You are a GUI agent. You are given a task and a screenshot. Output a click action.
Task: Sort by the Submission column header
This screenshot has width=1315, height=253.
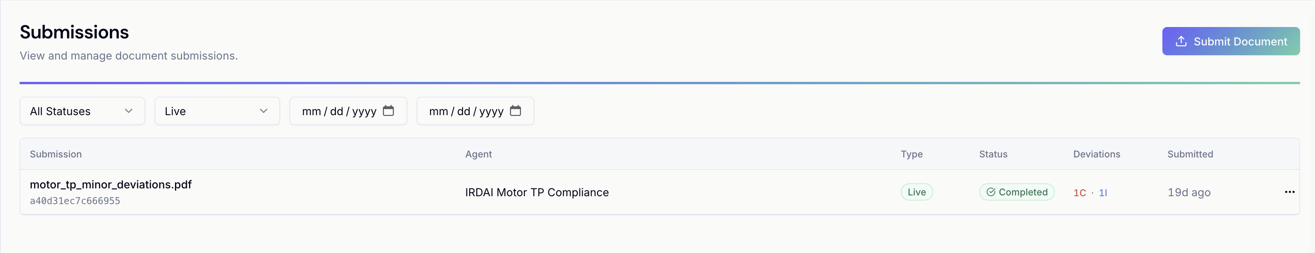56,154
